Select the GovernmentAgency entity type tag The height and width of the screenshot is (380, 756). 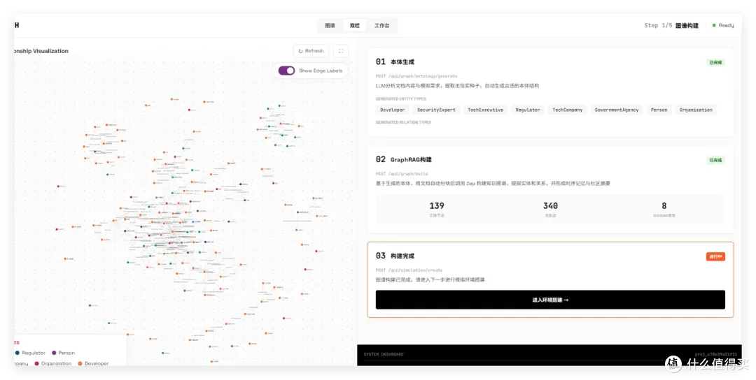pos(616,110)
